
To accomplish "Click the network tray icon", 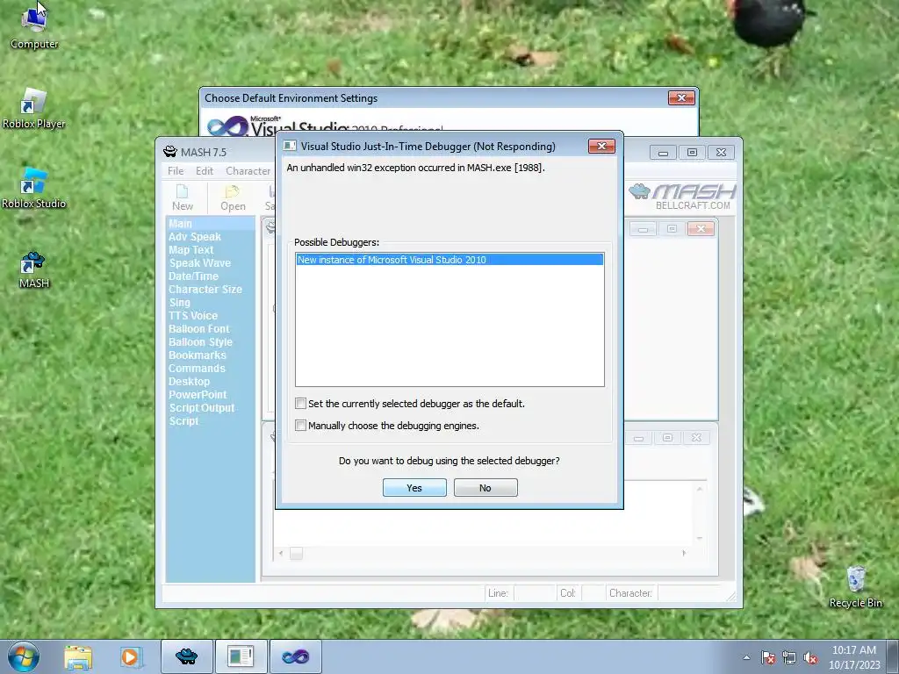I will point(789,657).
